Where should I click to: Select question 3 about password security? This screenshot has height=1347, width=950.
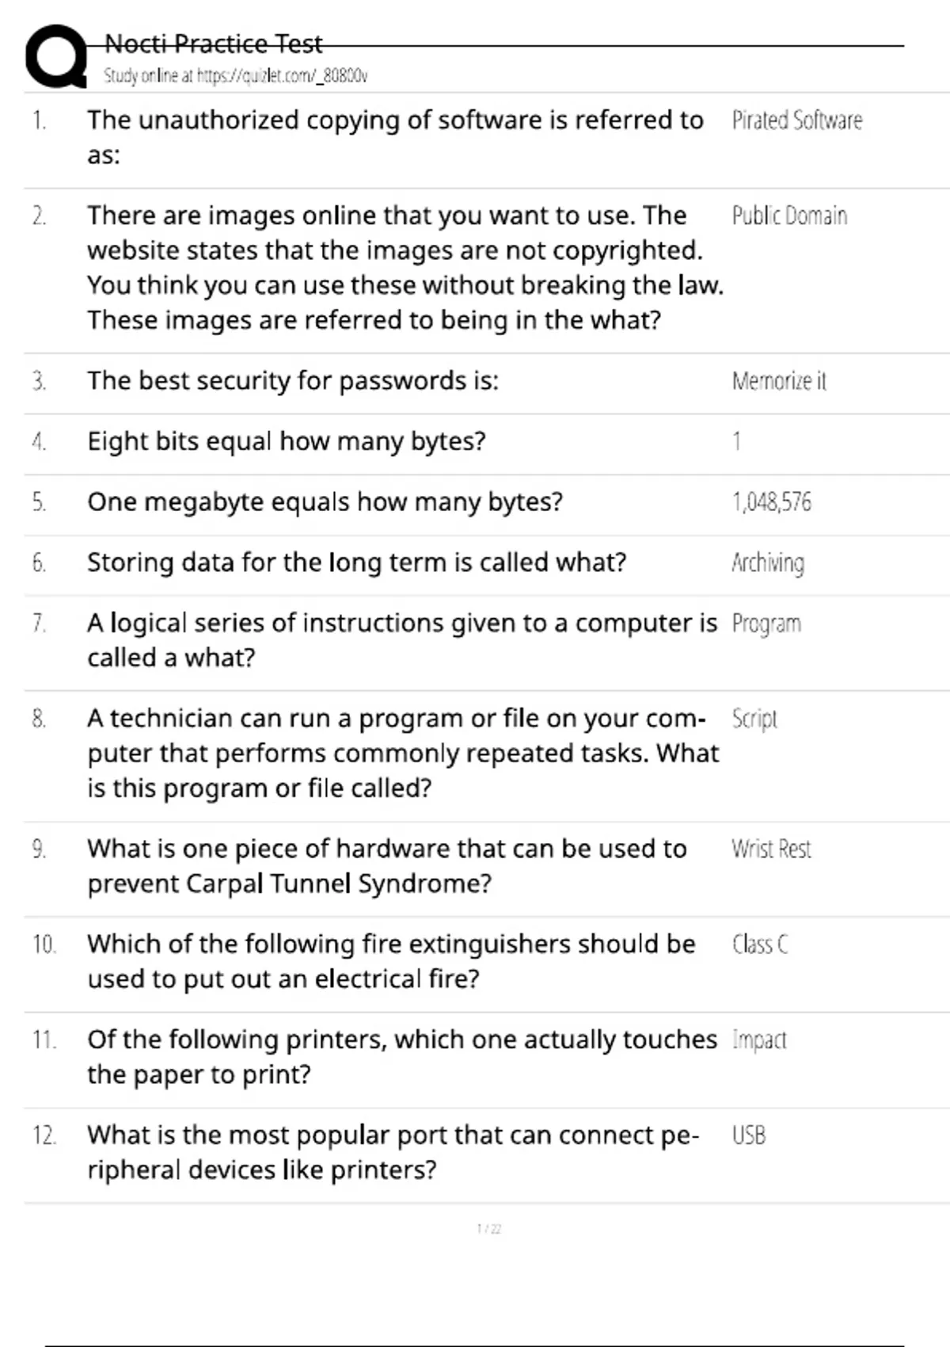tap(293, 381)
